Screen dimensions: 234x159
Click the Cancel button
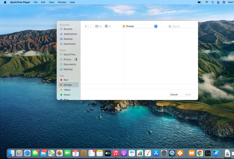[174, 95]
